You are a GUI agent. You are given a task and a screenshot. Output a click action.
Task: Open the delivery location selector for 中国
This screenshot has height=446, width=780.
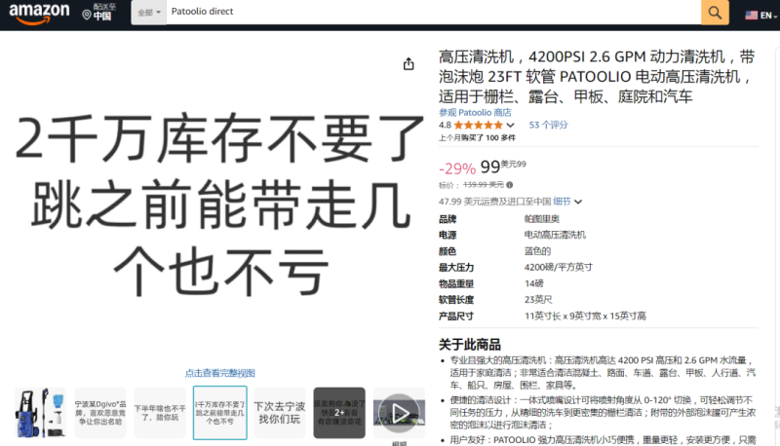pyautogui.click(x=97, y=13)
